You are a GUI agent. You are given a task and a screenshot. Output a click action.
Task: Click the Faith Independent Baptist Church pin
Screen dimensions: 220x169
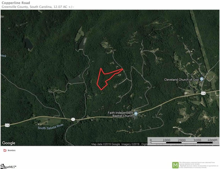pyautogui.click(x=136, y=114)
